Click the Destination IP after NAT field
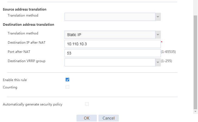Screen dimensions: 198x122 113,44
